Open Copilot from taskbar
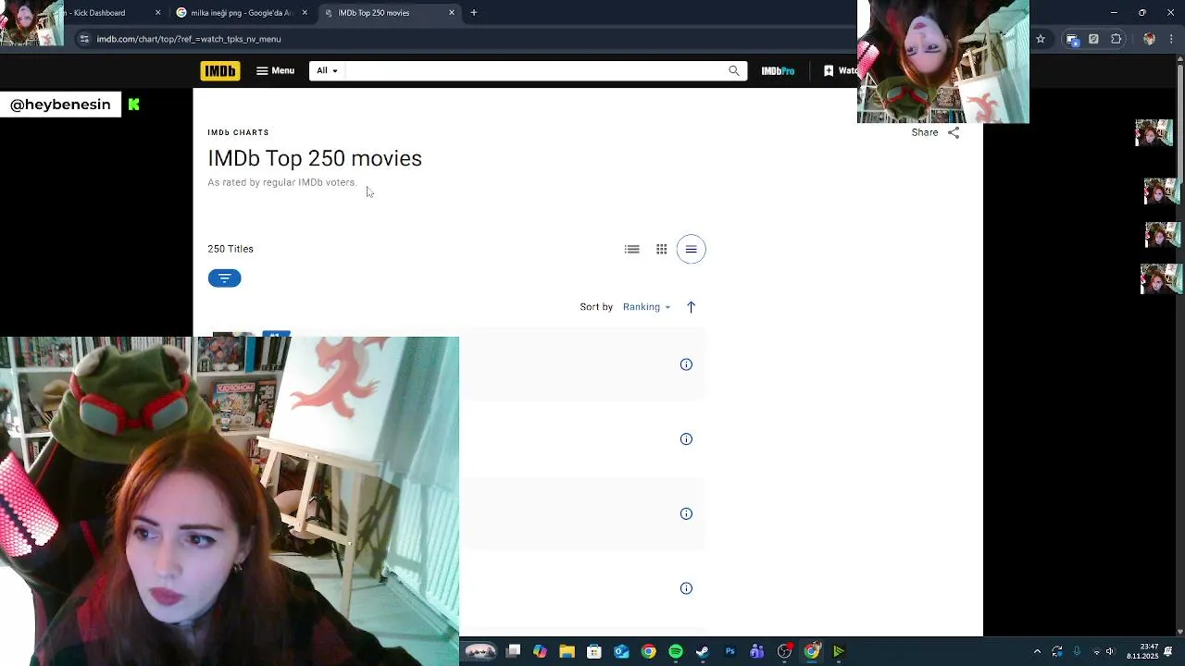1185x666 pixels. [540, 651]
